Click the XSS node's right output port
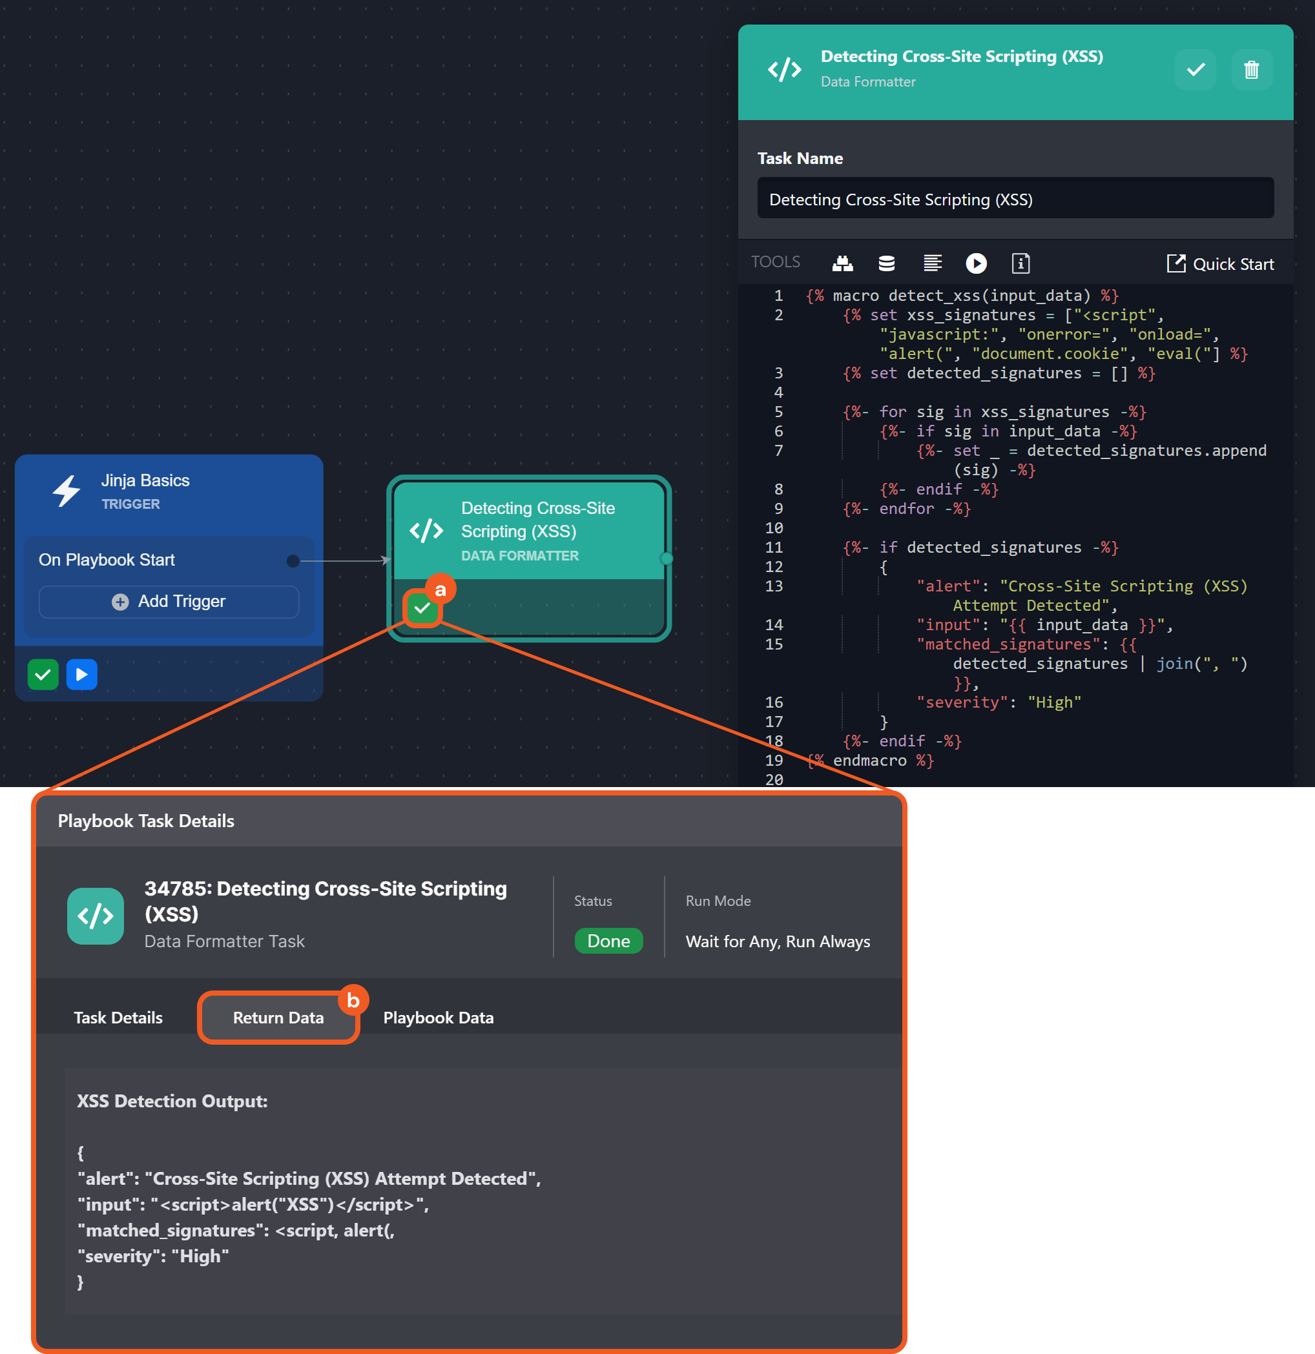 point(666,558)
